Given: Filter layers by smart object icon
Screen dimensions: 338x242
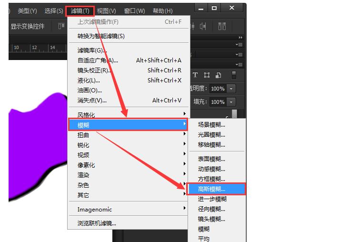Looking at the screenshot, I should (x=219, y=75).
